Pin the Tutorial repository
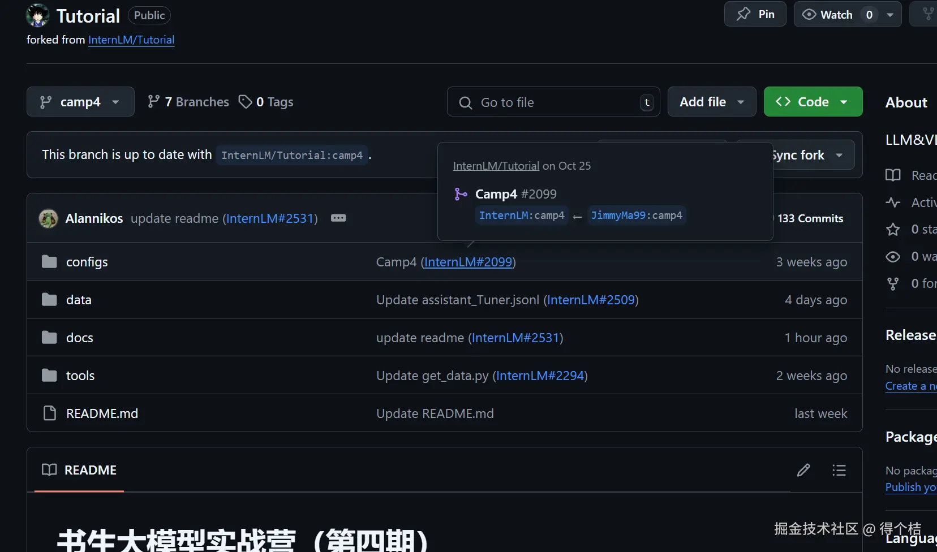 point(755,14)
